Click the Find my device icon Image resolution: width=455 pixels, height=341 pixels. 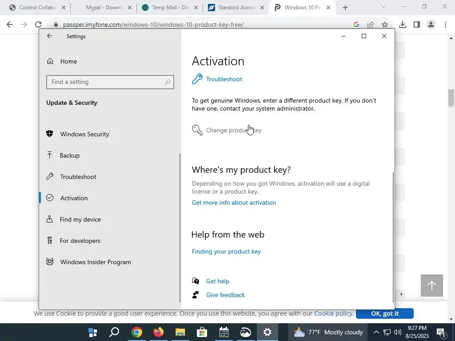point(50,219)
